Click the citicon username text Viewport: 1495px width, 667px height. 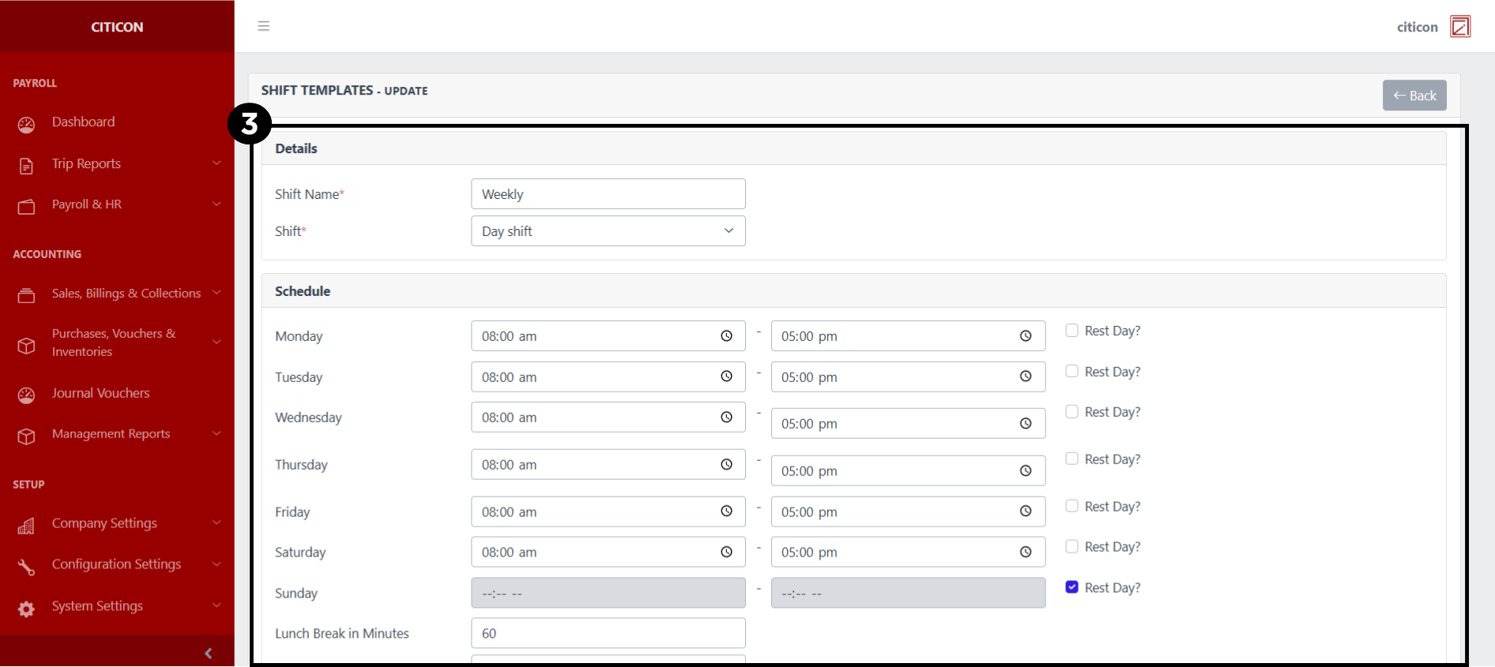click(x=1417, y=27)
